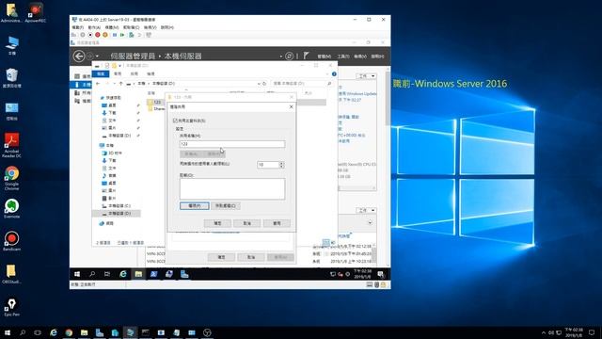Open Acrobat Reader DC desktop shortcut
This screenshot has width=602, height=339.
pos(11,144)
